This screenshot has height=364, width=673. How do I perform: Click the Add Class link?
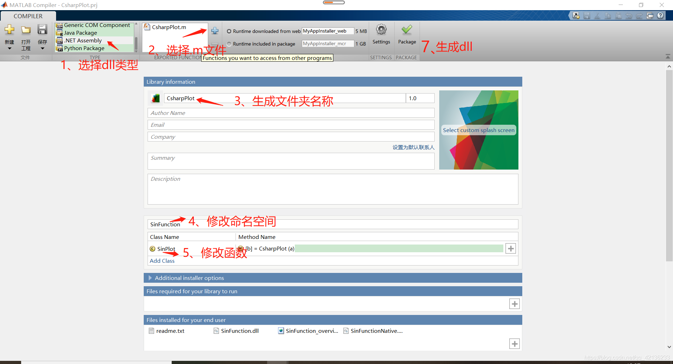(162, 261)
